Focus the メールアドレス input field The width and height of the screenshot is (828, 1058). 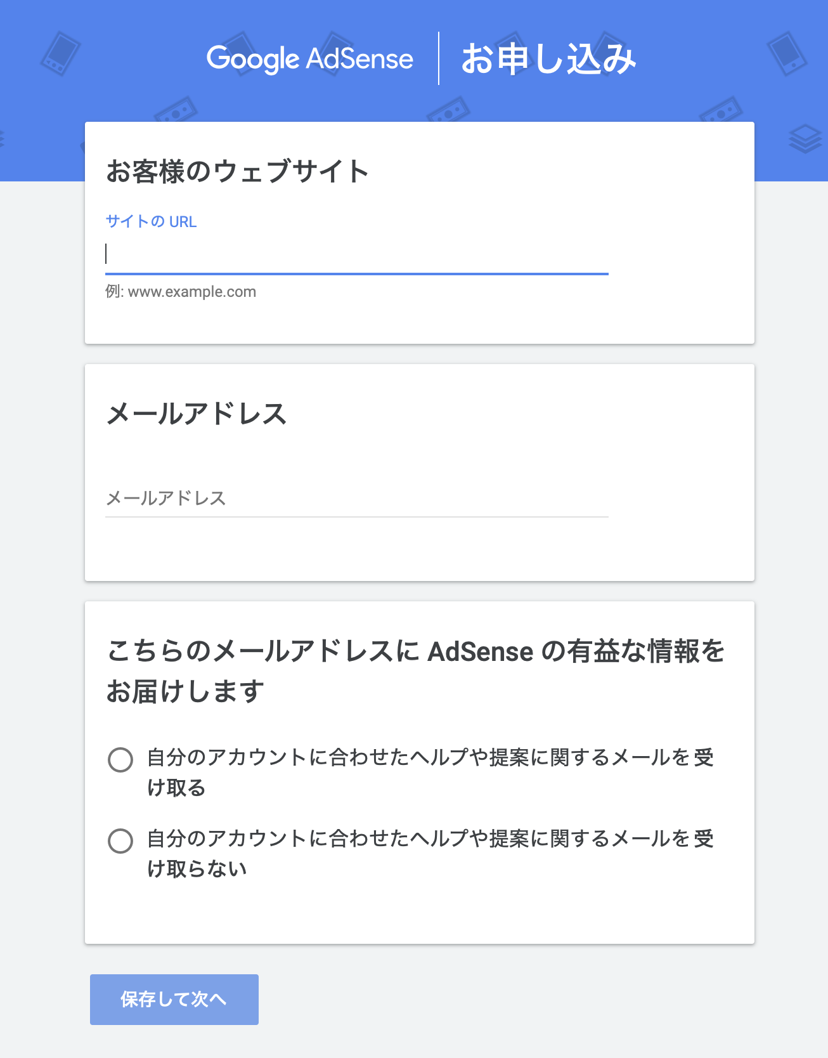[357, 499]
